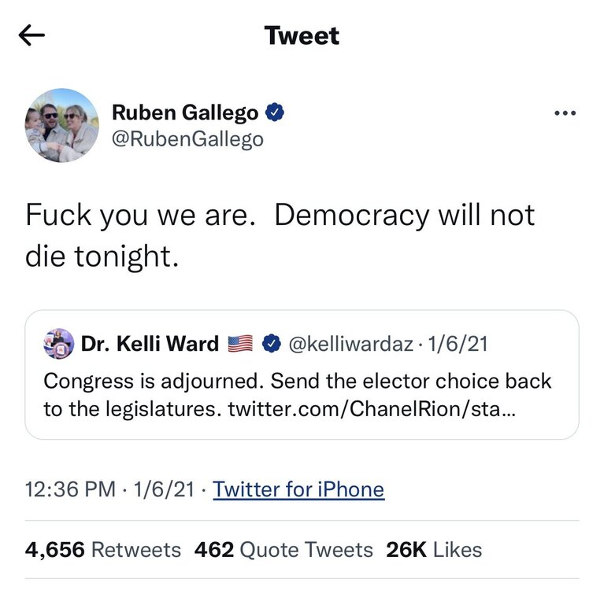The width and height of the screenshot is (604, 590).
Task: Click the verified badge in quoted tweet
Action: pos(271,344)
